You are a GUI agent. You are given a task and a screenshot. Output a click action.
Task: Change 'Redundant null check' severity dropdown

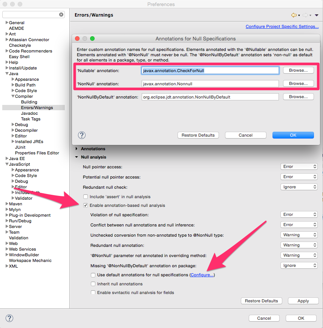299,187
